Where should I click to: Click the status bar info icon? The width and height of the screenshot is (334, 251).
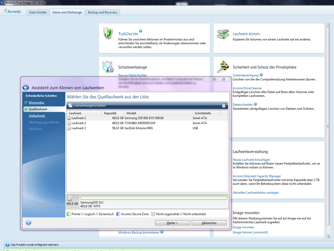(8, 245)
